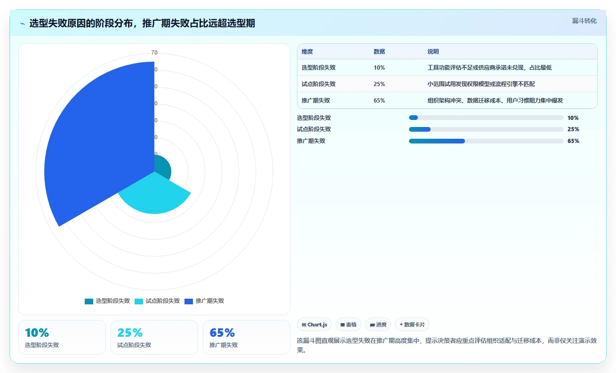This screenshot has width=616, height=373.
Task: Toggle the 选型阶段失败 legend color box
Action: pos(89,301)
